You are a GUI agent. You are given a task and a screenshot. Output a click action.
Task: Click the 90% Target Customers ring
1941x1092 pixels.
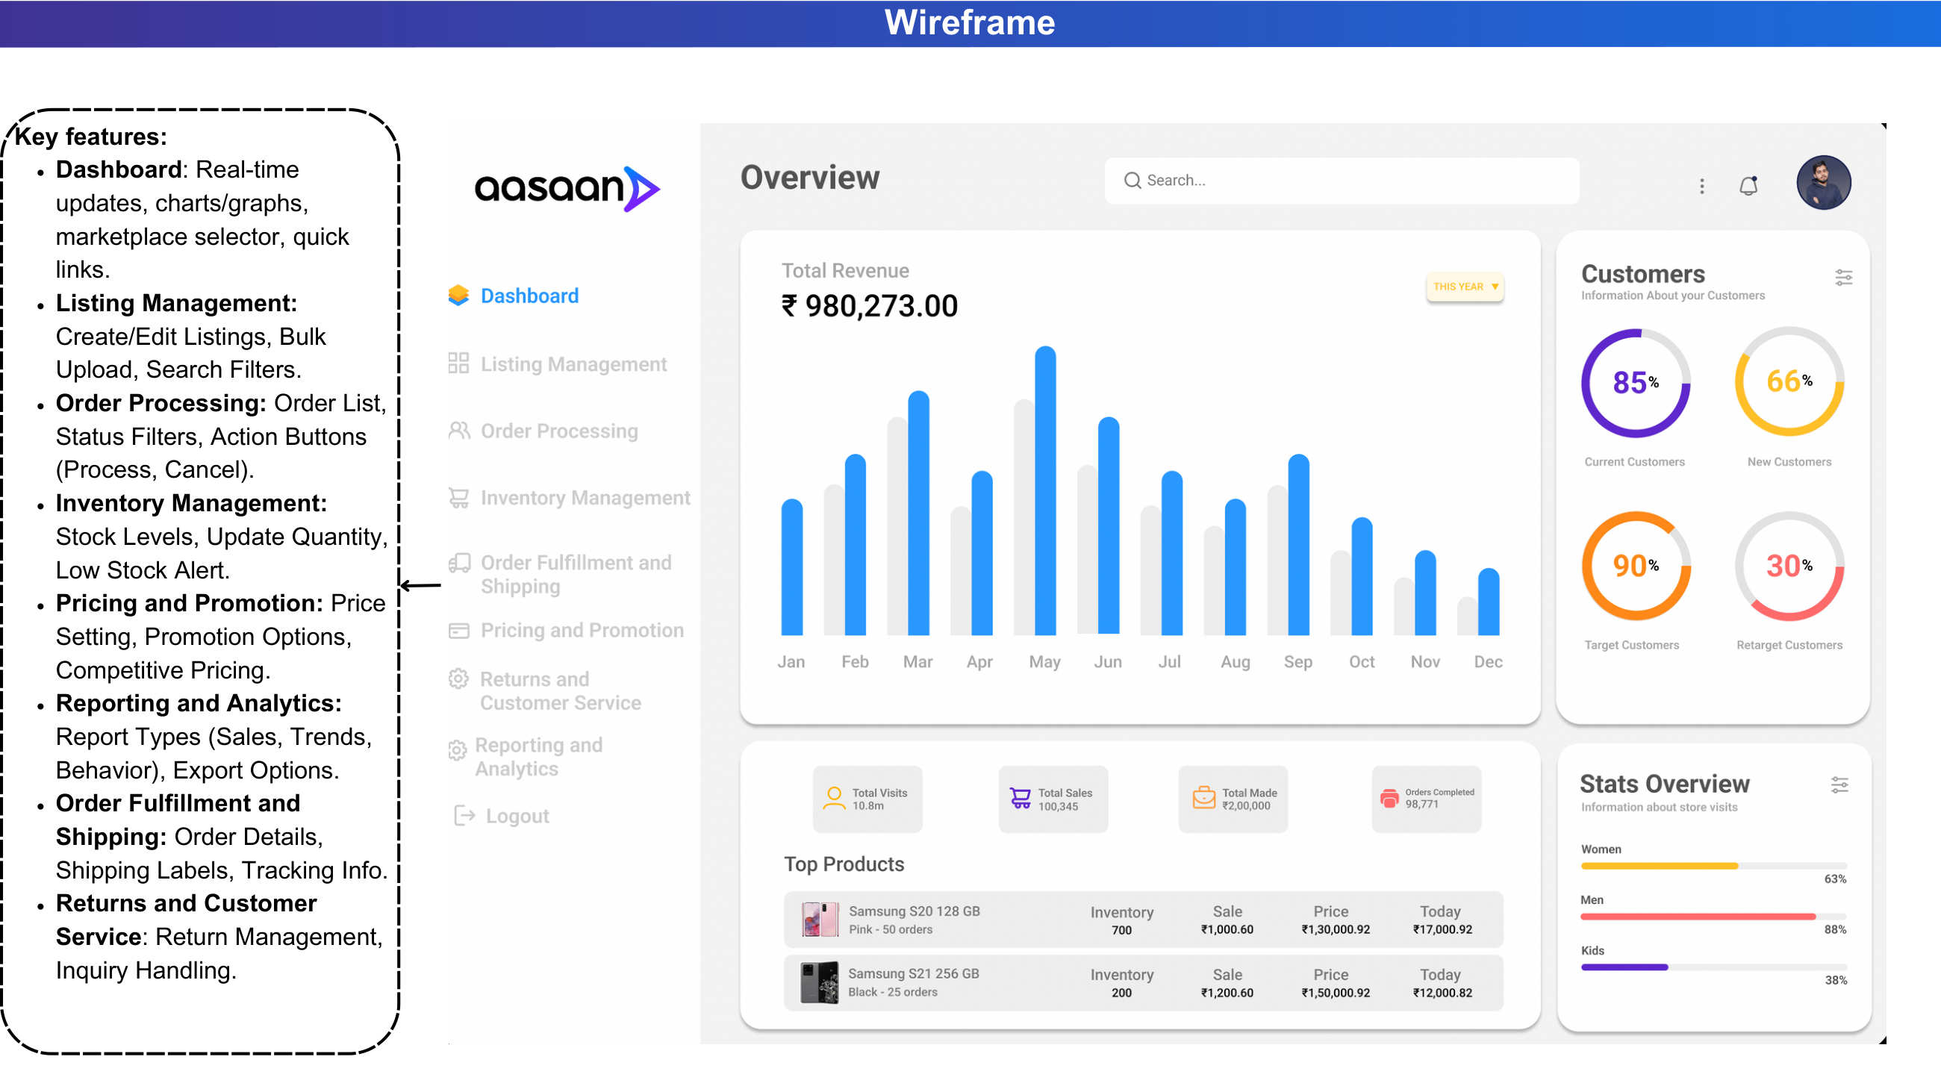(x=1635, y=565)
